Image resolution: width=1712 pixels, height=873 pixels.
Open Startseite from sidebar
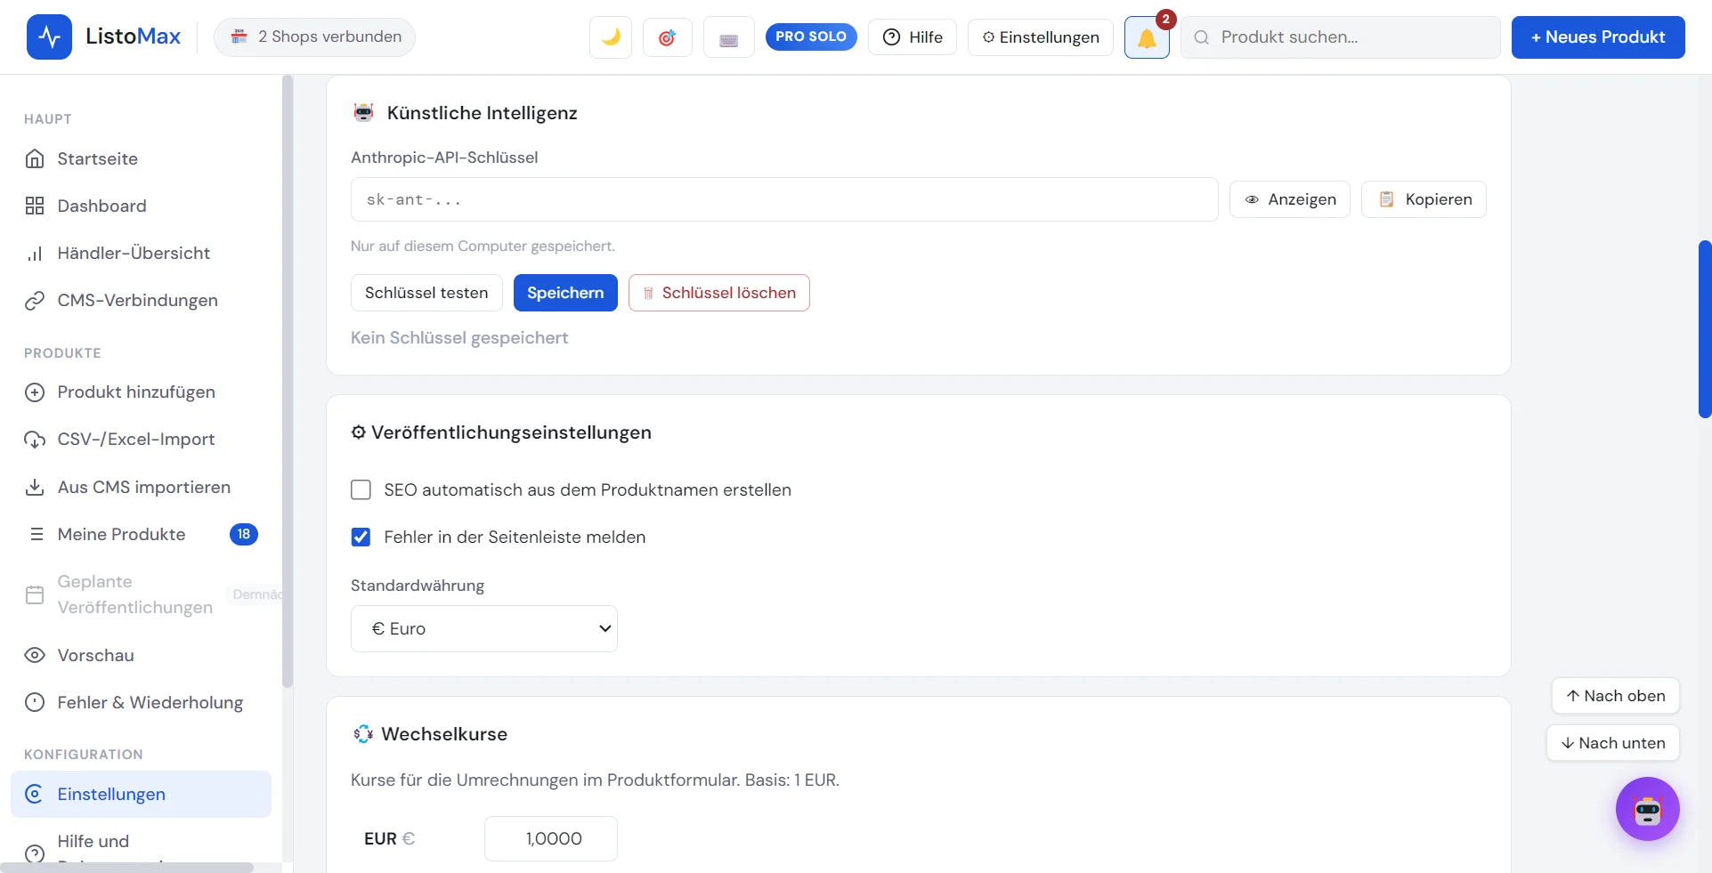tap(141, 158)
